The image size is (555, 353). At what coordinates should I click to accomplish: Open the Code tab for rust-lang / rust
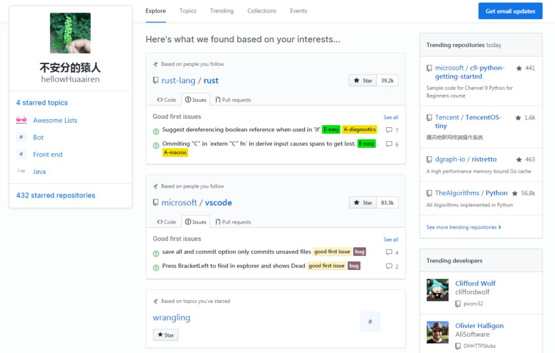[x=166, y=100]
